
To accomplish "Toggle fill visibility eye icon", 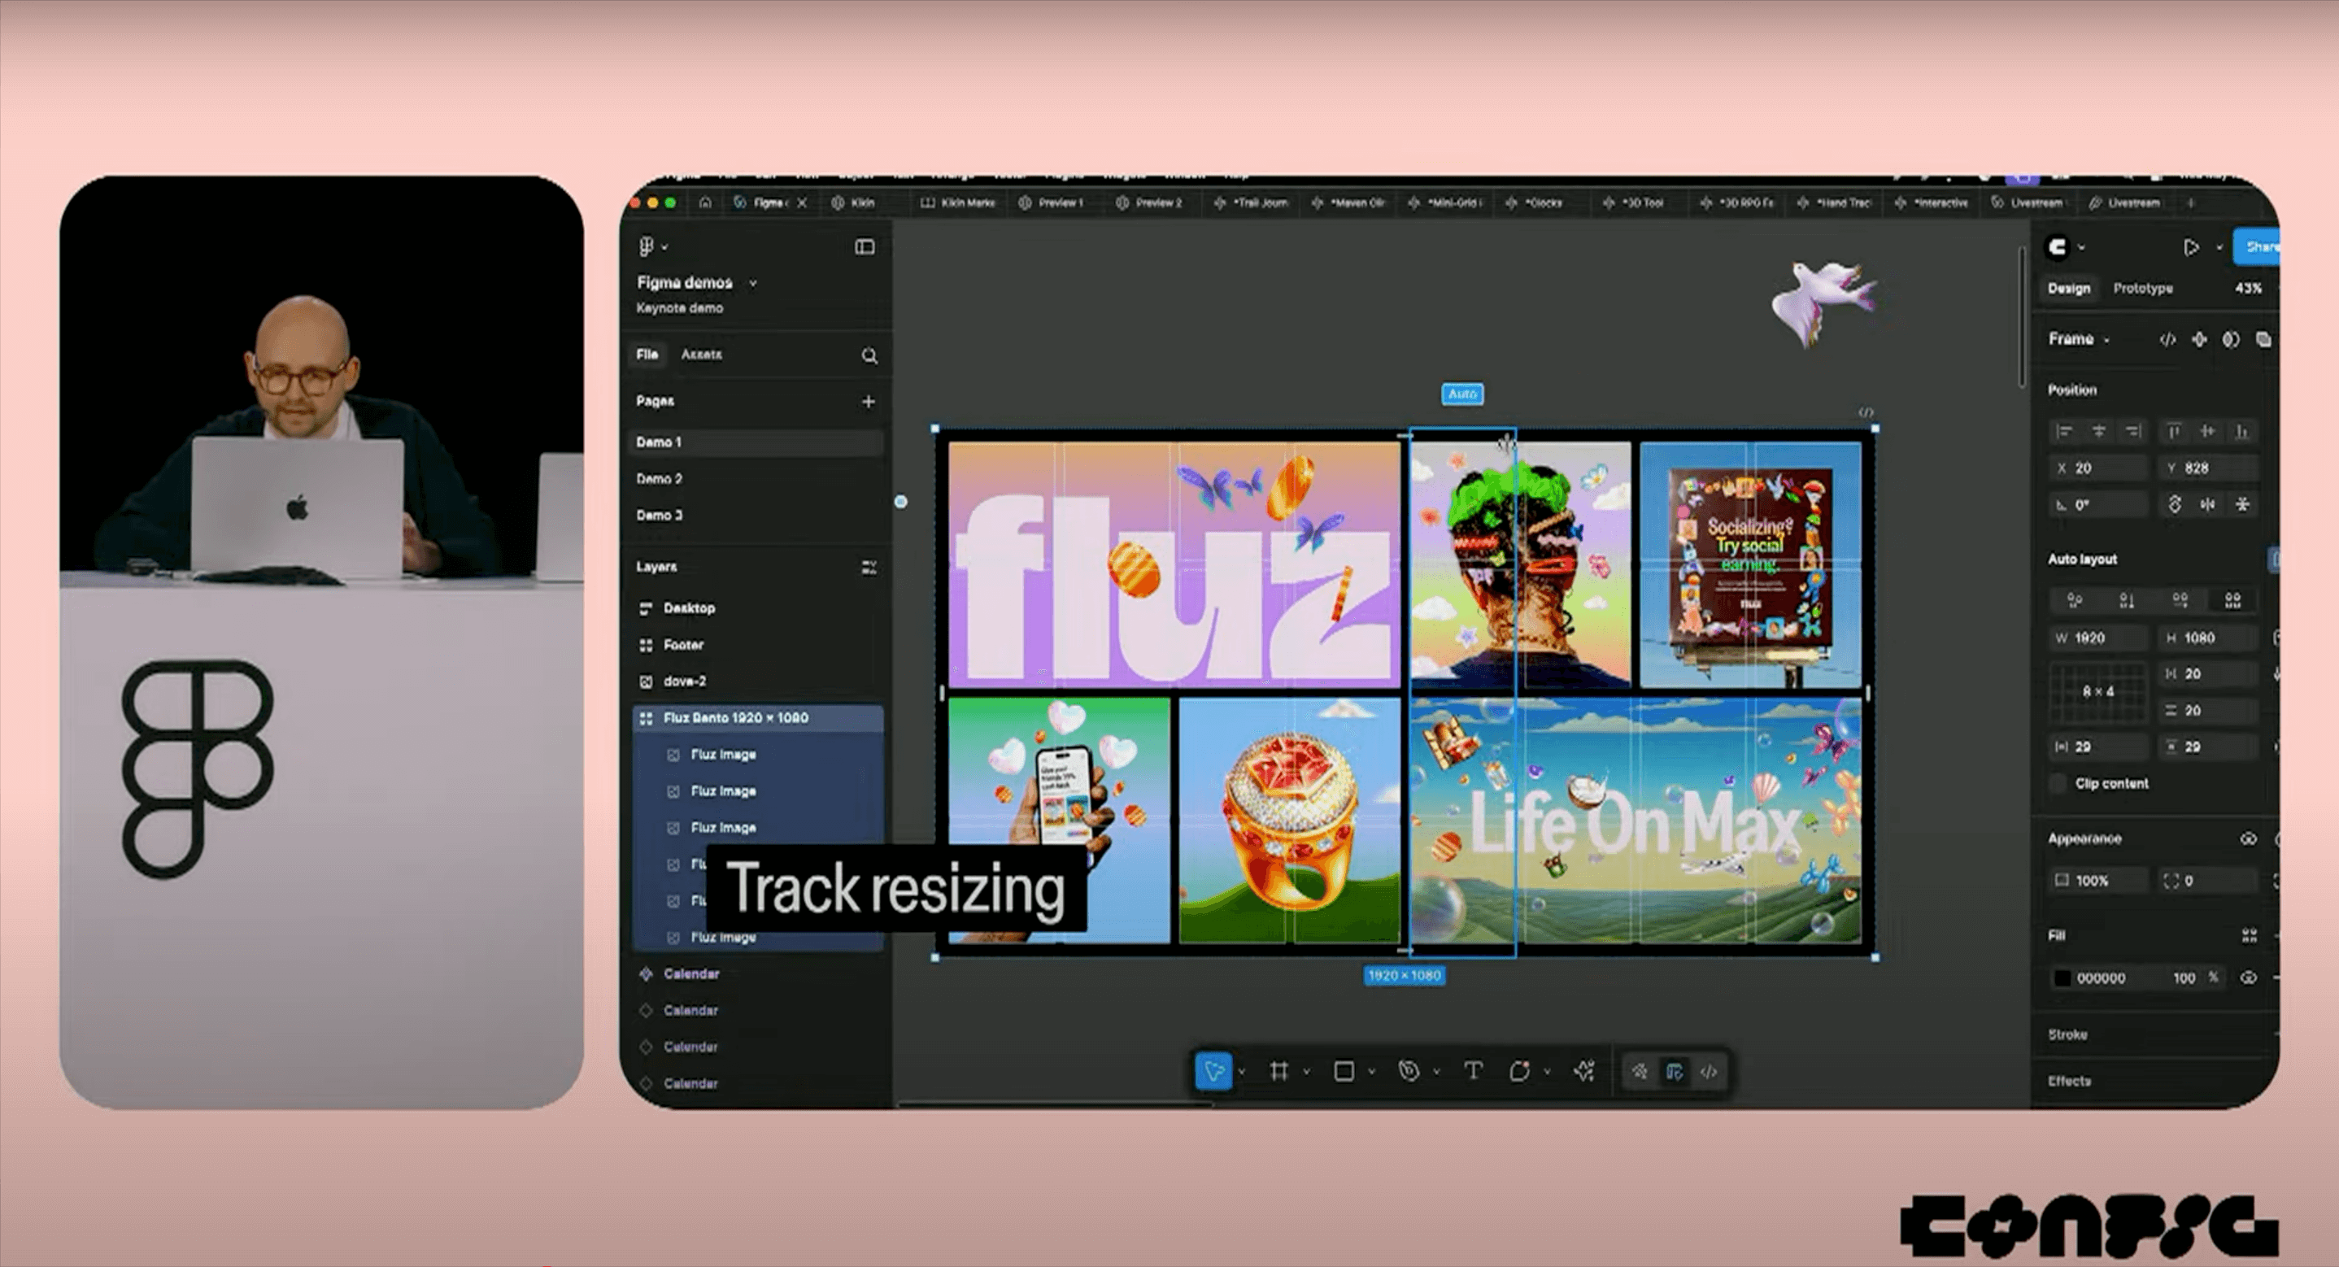I will click(2248, 978).
